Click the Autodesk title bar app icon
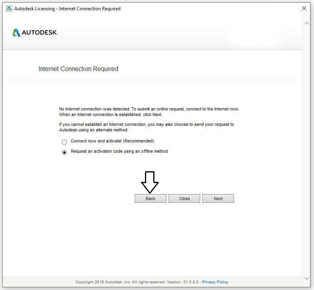314x290 pixels. click(9, 9)
